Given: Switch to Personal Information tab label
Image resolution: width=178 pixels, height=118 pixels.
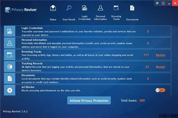Looking at the screenshot, I should click(x=101, y=18).
